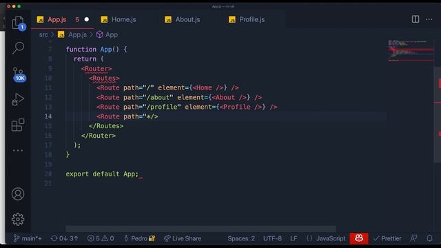Viewport: 441px width, 248px height.
Task: Change end of line sequence LF
Action: click(294, 238)
